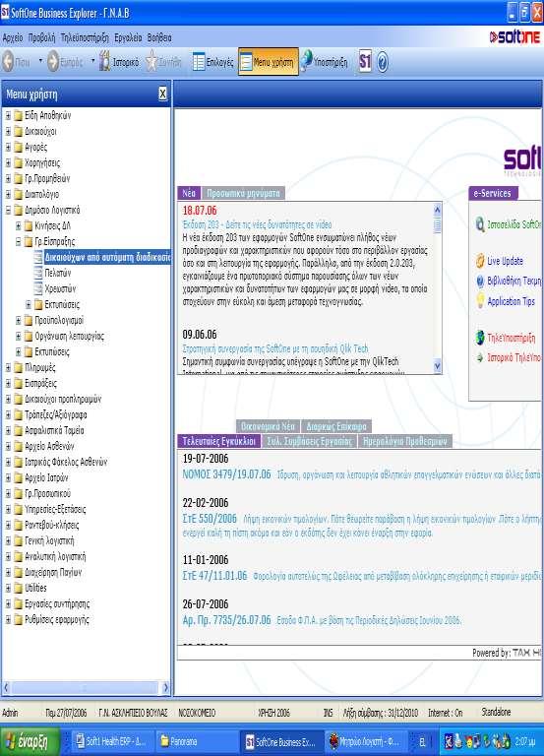Image resolution: width=544 pixels, height=756 pixels.
Task: Open the ΝΟΜΟΣ 3479/19.07.06 link
Action: coord(226,474)
